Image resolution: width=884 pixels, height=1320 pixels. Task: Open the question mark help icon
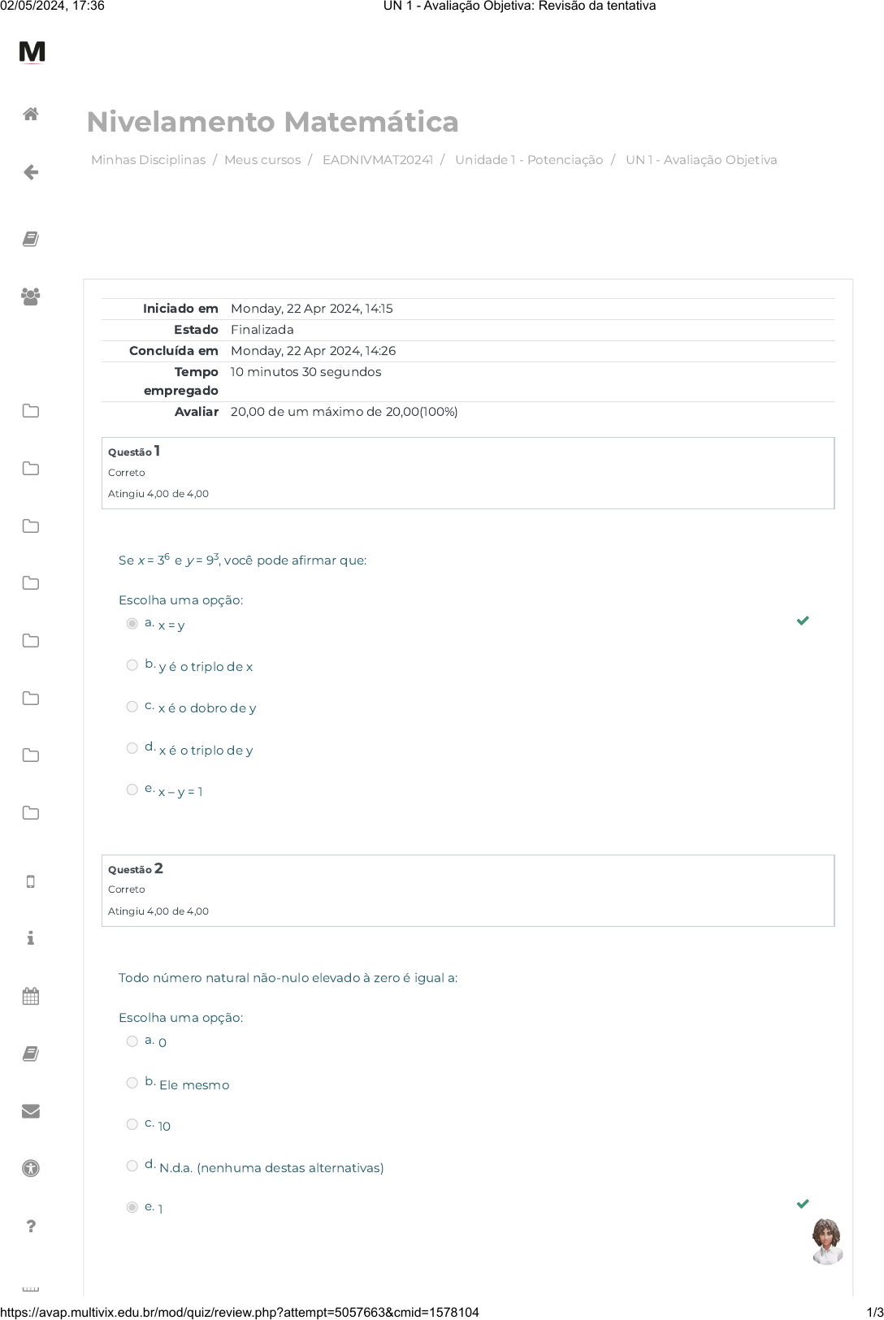31,1226
